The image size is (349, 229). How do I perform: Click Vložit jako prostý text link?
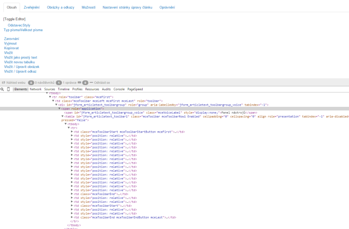click(x=21, y=58)
